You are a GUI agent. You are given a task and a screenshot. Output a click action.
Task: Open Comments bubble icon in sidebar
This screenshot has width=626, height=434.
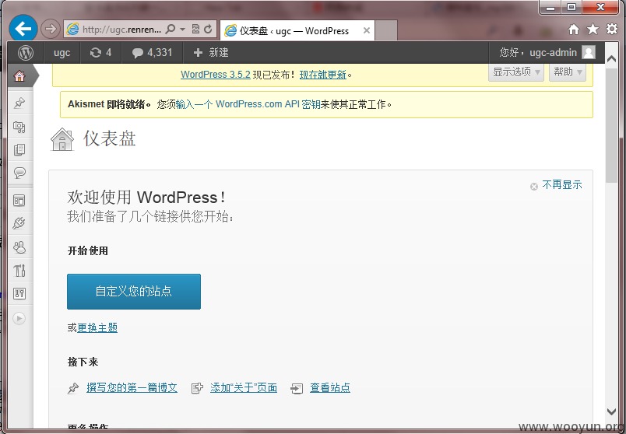19,173
